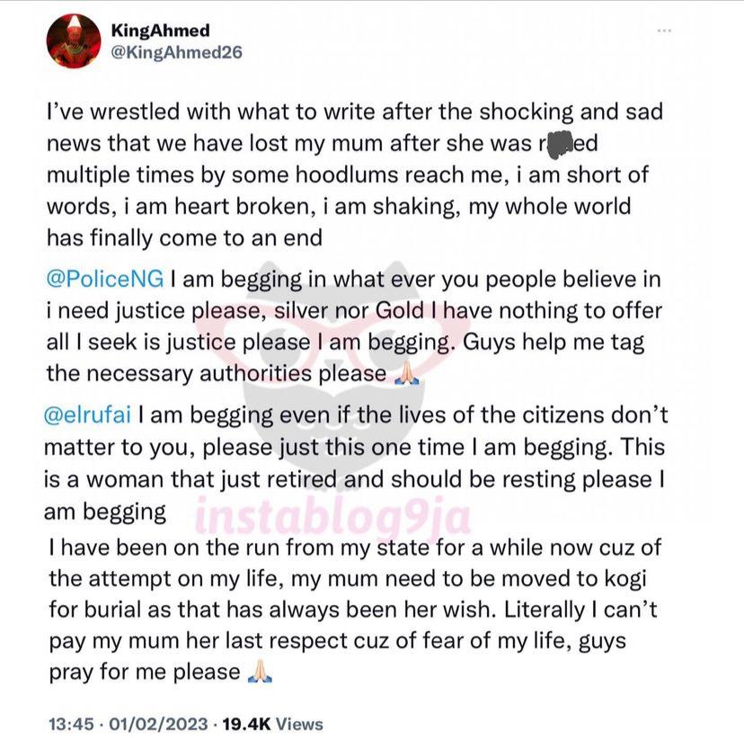This screenshot has width=744, height=738.
Task: Click the 13:45 timestamp
Action: (x=71, y=724)
